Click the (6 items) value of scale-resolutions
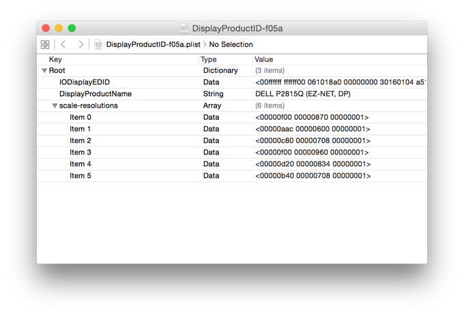464x316 pixels. (270, 106)
